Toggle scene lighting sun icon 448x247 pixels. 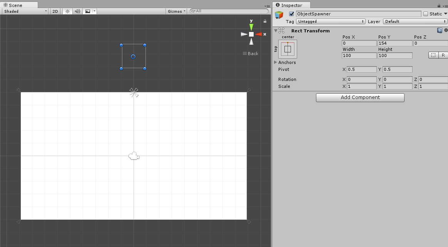click(x=67, y=11)
